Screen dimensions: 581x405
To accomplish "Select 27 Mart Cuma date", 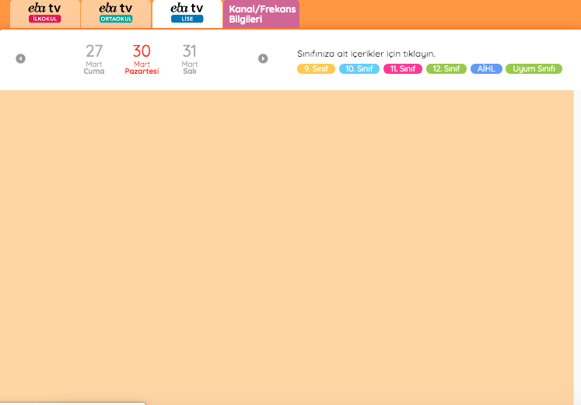I will coord(94,59).
